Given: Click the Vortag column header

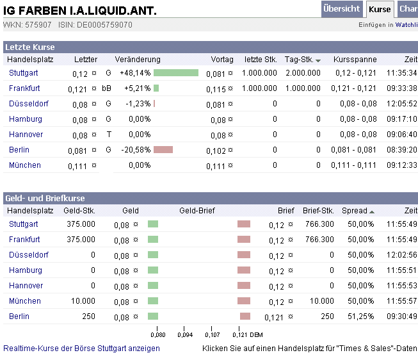Looking at the screenshot, I should click(222, 59).
